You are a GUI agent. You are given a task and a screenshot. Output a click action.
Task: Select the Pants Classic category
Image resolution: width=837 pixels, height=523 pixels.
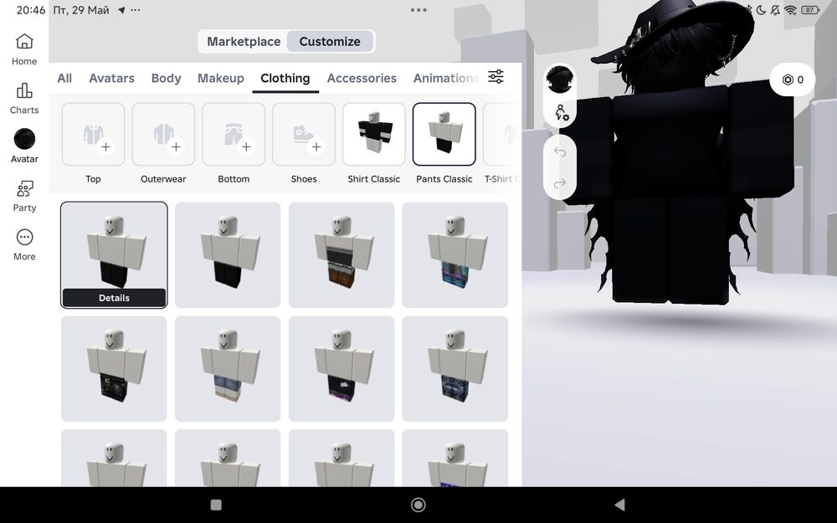click(444, 134)
